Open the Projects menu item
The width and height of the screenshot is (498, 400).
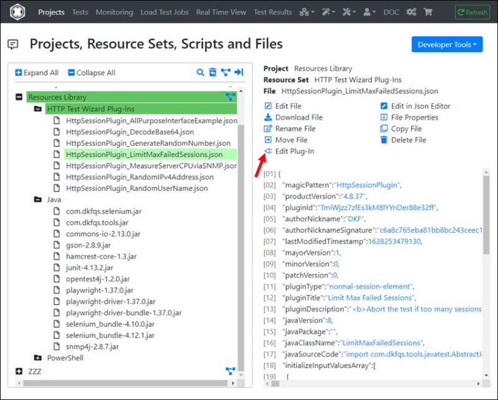51,12
